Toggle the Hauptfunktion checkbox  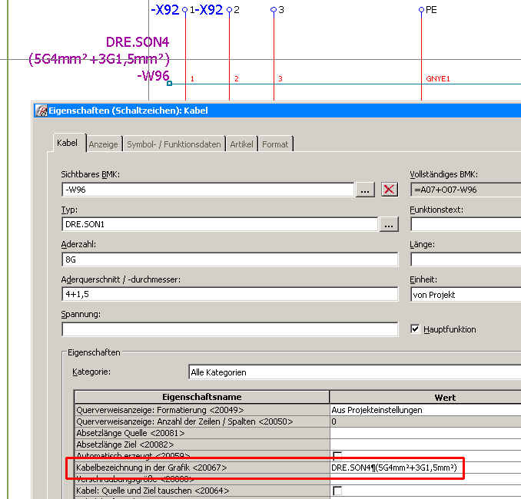[x=415, y=329]
